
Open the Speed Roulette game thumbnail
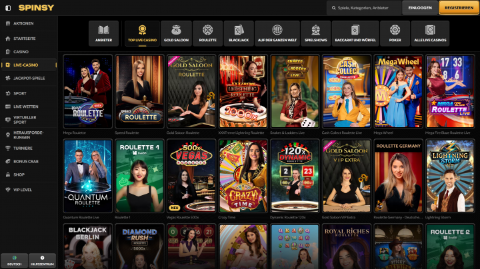point(139,91)
